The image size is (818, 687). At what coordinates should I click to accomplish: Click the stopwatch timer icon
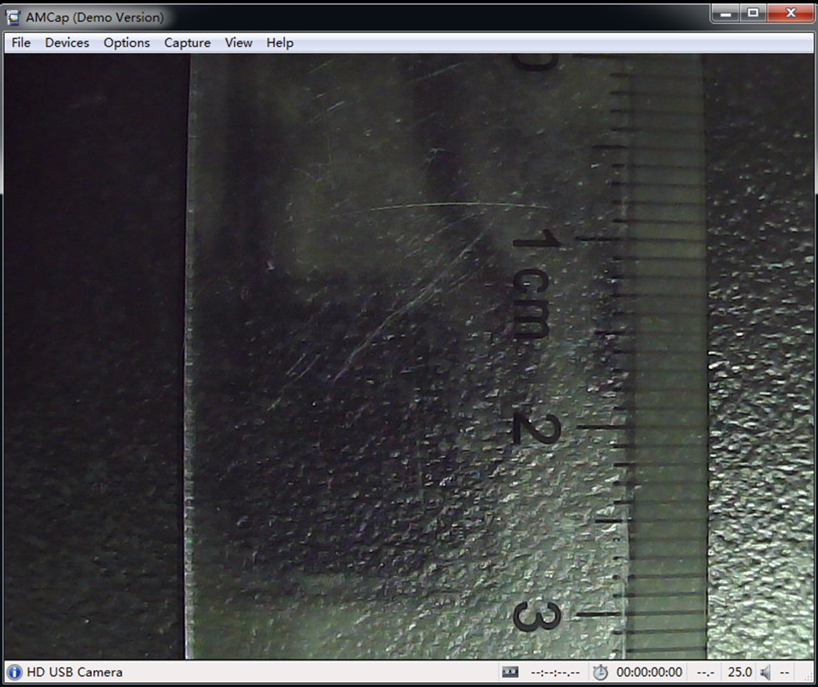click(x=600, y=672)
